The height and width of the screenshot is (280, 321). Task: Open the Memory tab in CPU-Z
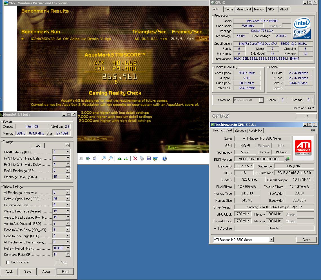pyautogui.click(x=259, y=9)
